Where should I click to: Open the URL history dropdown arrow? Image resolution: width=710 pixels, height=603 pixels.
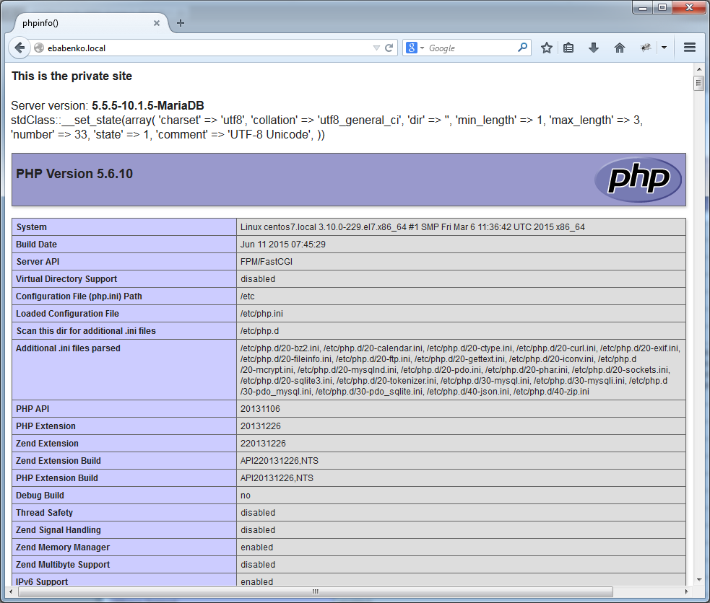[x=376, y=48]
